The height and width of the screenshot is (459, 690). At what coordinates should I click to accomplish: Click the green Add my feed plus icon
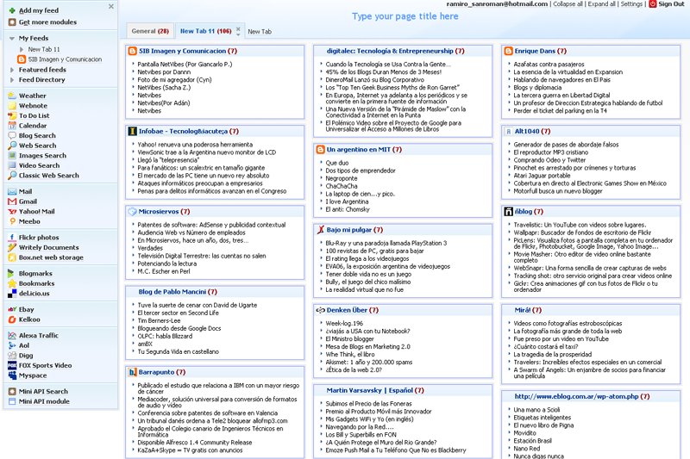click(12, 10)
